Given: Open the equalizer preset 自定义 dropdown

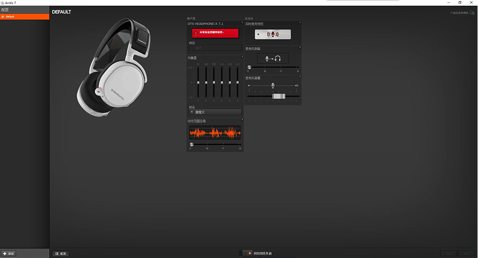Looking at the screenshot, I should pyautogui.click(x=215, y=112).
